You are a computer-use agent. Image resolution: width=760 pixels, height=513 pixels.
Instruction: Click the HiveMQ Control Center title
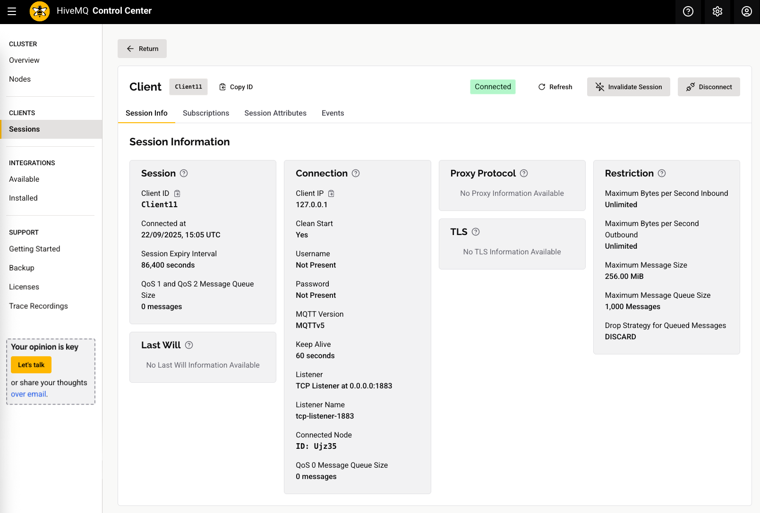point(104,11)
